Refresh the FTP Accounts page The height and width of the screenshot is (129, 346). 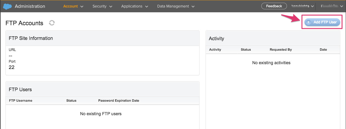tap(52, 23)
